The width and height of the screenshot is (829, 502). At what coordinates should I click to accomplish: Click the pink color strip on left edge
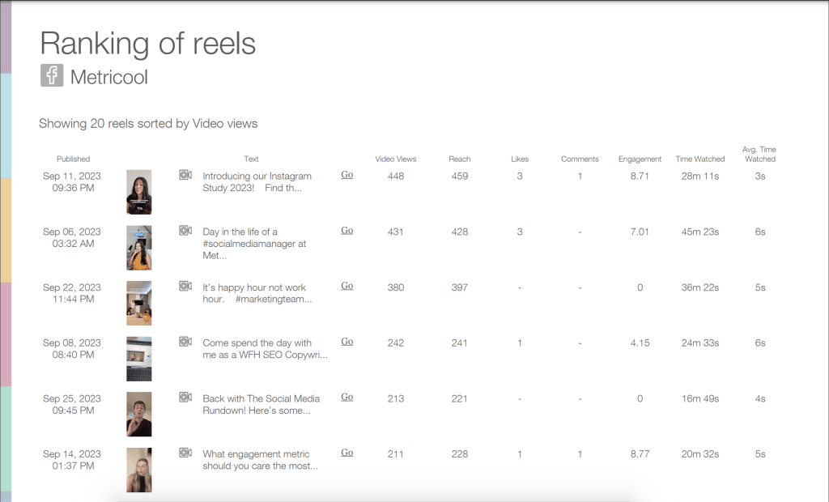click(x=5, y=334)
